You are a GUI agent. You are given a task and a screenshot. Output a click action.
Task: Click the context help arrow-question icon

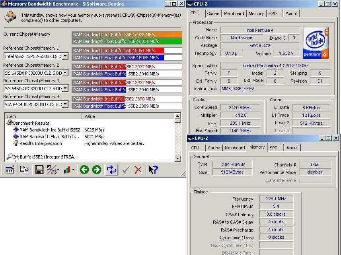tap(153, 170)
